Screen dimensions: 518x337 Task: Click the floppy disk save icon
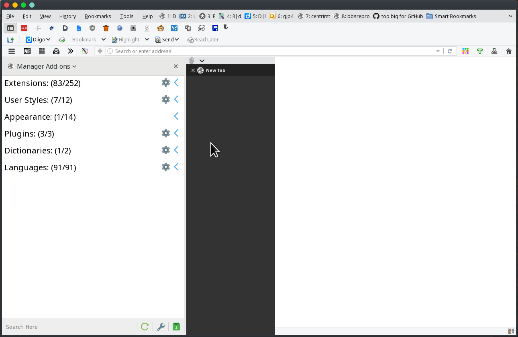coord(215,28)
